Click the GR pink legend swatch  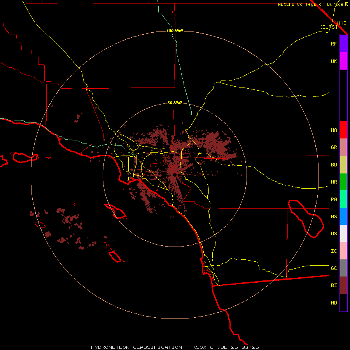coord(343,147)
